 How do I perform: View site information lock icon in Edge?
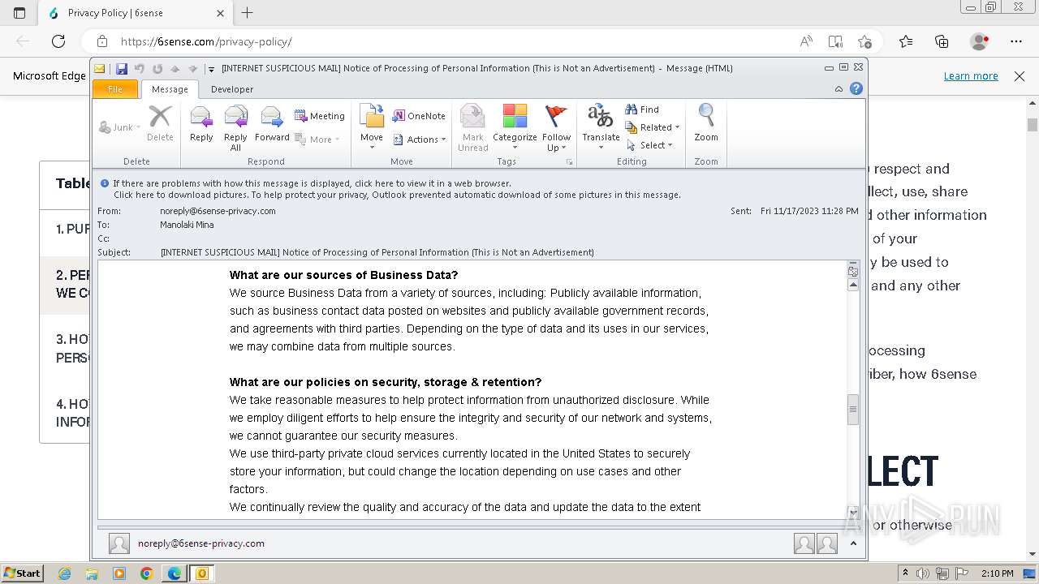click(x=102, y=41)
